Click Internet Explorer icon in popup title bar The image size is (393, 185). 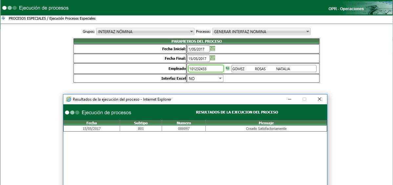(69, 99)
